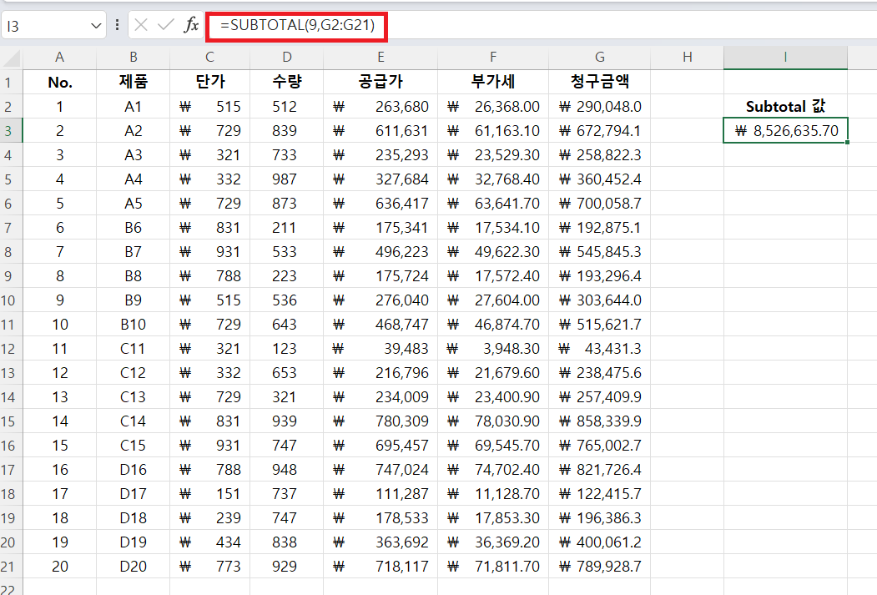Select row 3 header
This screenshot has width=877, height=595.
click(11, 130)
